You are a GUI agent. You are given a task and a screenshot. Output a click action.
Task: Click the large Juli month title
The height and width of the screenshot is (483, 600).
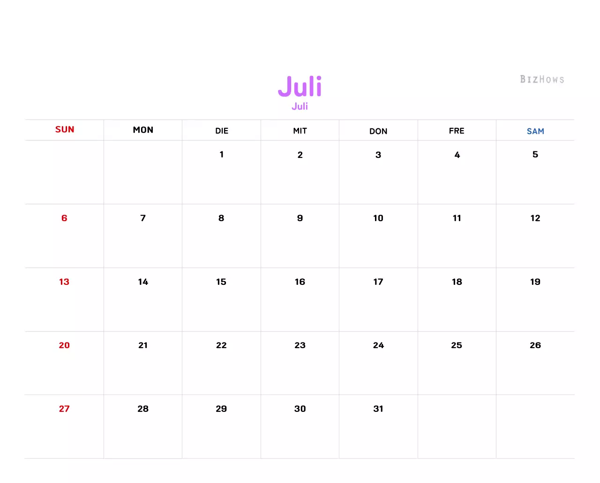(x=300, y=87)
